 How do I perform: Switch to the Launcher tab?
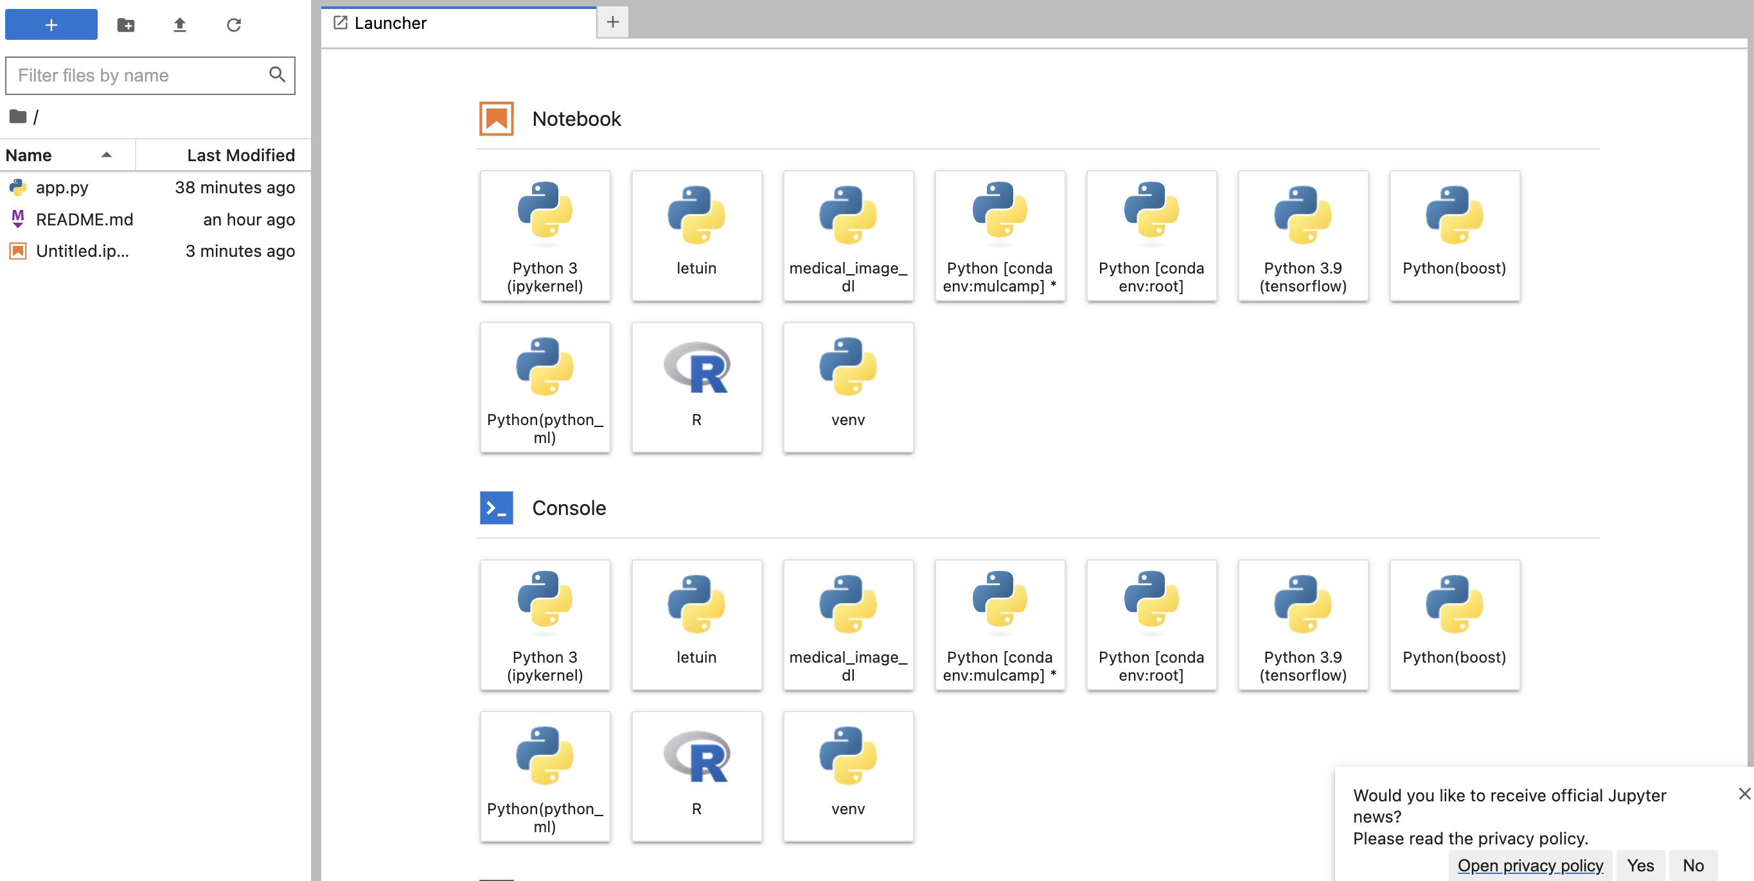pos(458,23)
